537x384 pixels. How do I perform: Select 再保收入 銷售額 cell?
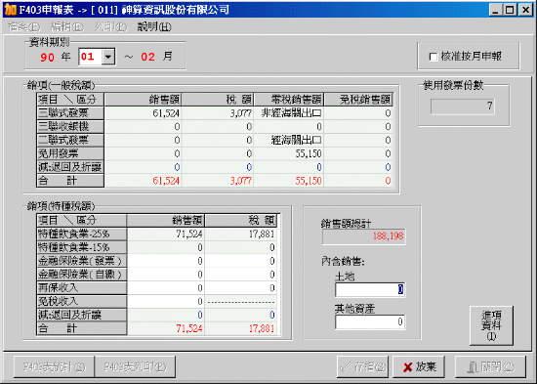(166, 288)
